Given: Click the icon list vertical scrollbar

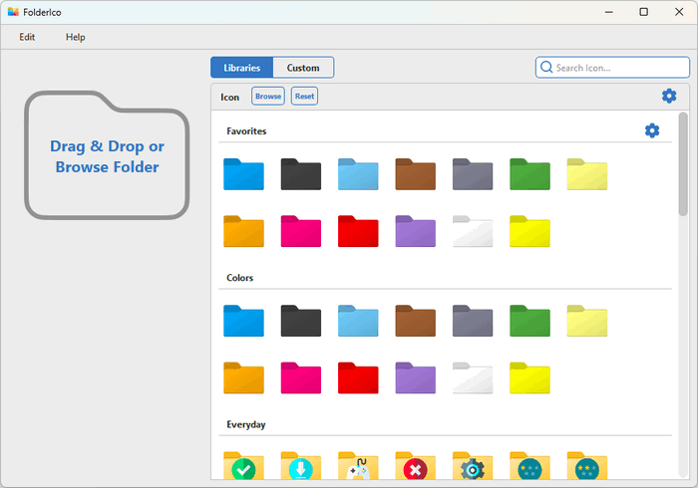Looking at the screenshot, I should pos(683,164).
